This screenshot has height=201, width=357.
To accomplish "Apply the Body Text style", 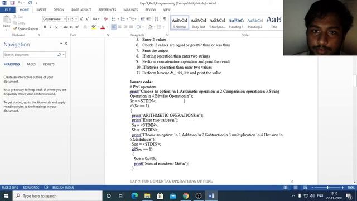I will (199, 23).
